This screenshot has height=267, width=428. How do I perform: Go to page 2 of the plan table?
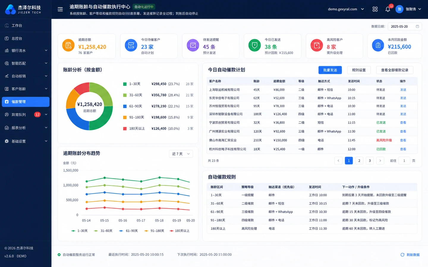coord(359,161)
